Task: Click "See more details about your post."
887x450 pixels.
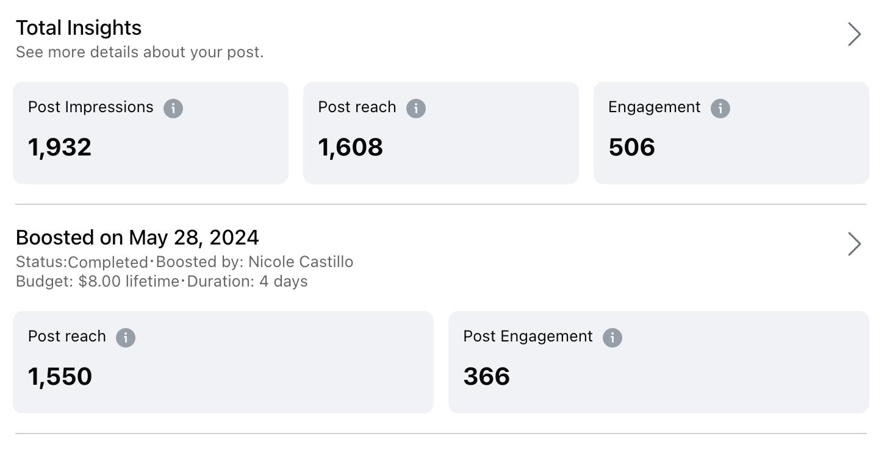Action: (x=140, y=52)
